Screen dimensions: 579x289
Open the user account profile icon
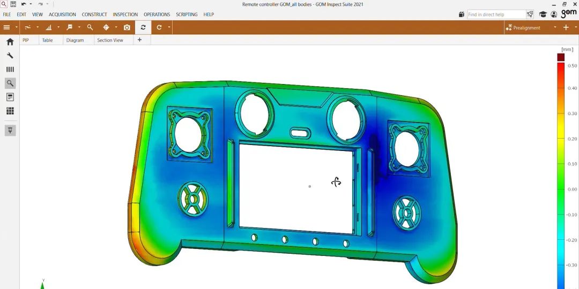(553, 14)
